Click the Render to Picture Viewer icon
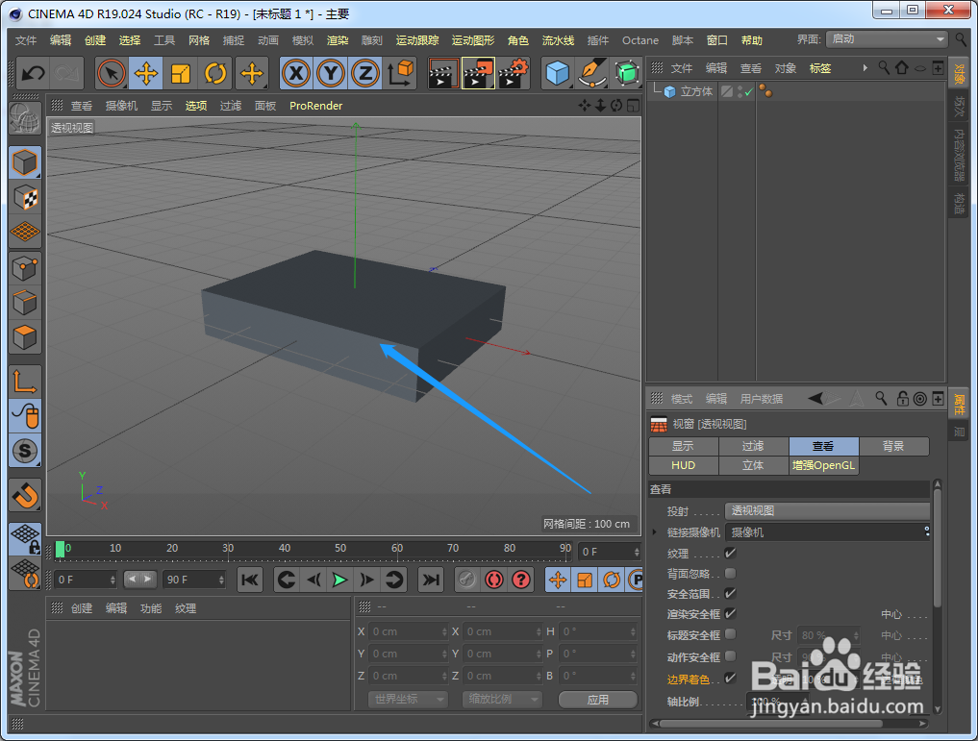 478,73
